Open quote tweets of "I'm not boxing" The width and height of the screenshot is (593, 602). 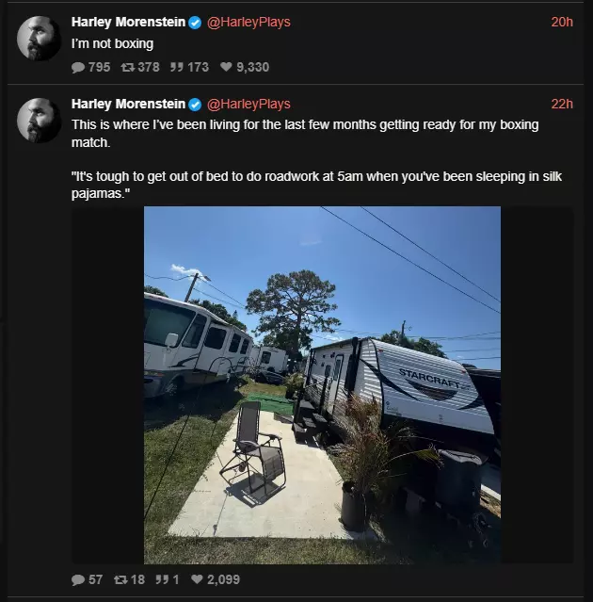pyautogui.click(x=189, y=67)
